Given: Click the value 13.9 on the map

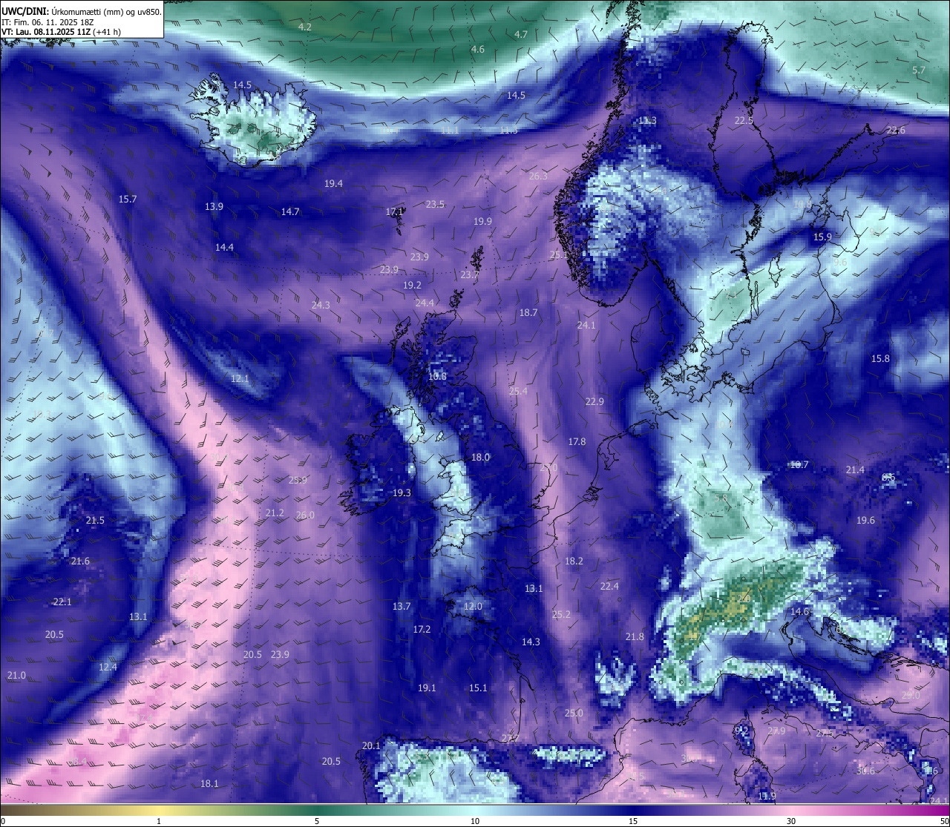Looking at the screenshot, I should [x=214, y=207].
